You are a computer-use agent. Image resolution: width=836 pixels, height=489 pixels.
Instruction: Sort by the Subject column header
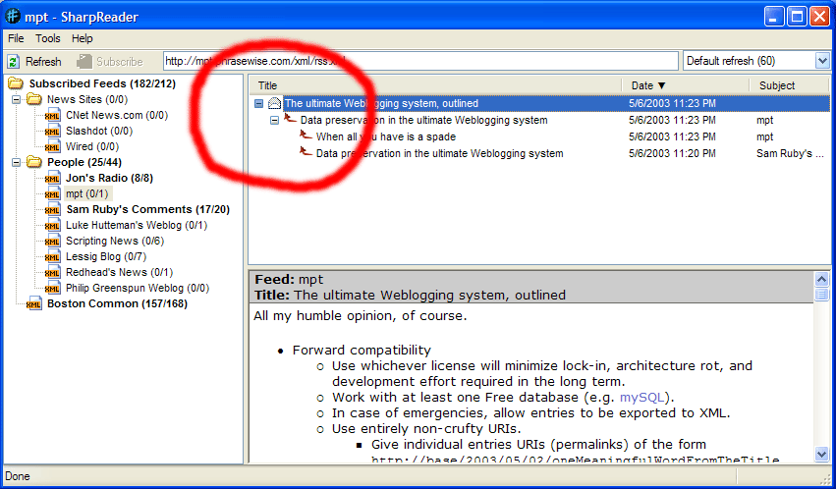[x=790, y=85]
